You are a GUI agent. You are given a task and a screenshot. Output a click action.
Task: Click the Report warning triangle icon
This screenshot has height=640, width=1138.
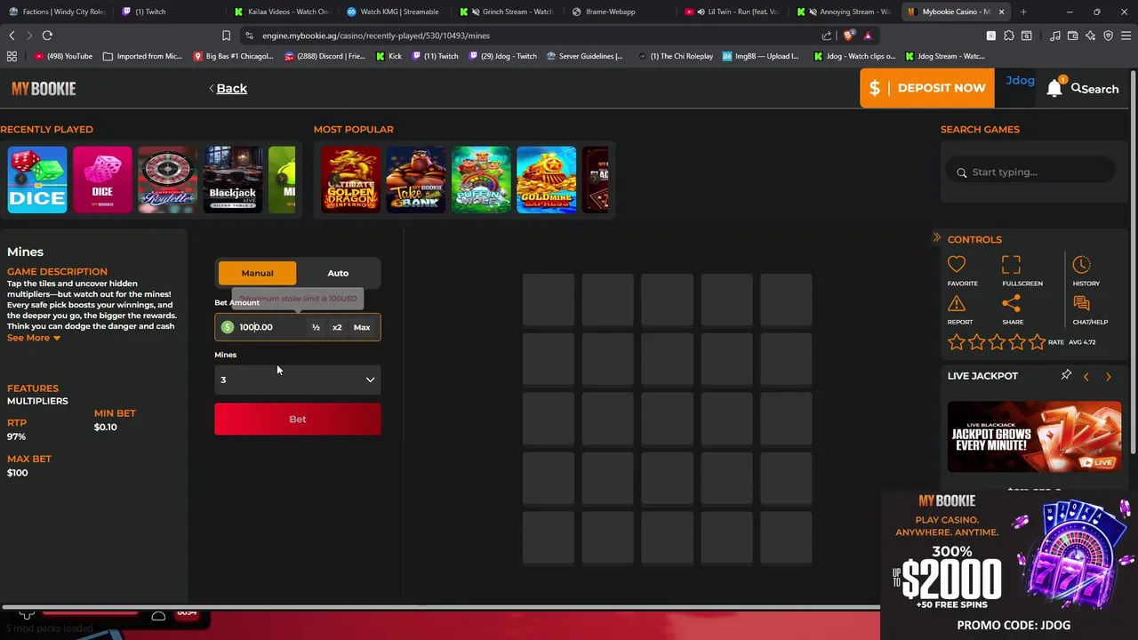[x=957, y=304]
